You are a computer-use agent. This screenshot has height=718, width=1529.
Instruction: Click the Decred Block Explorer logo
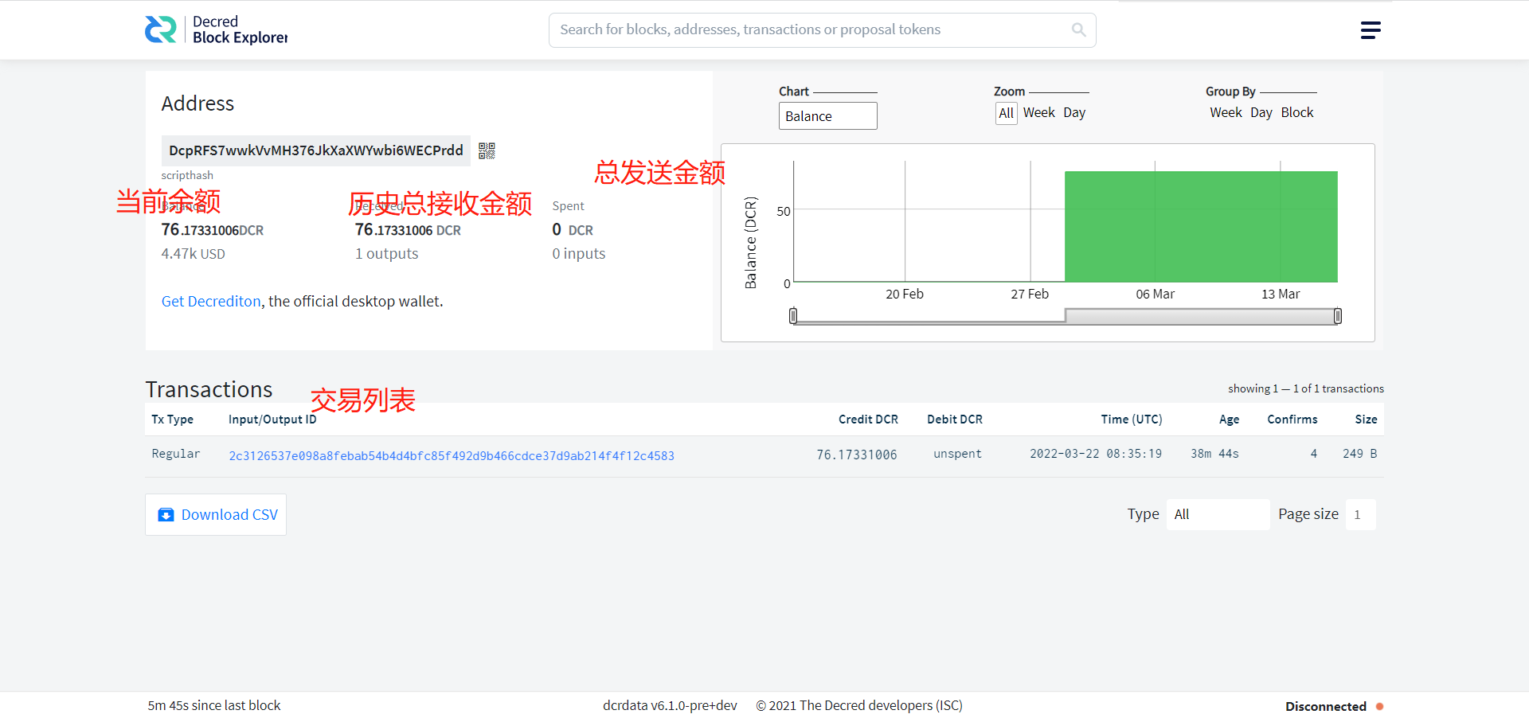[x=215, y=29]
